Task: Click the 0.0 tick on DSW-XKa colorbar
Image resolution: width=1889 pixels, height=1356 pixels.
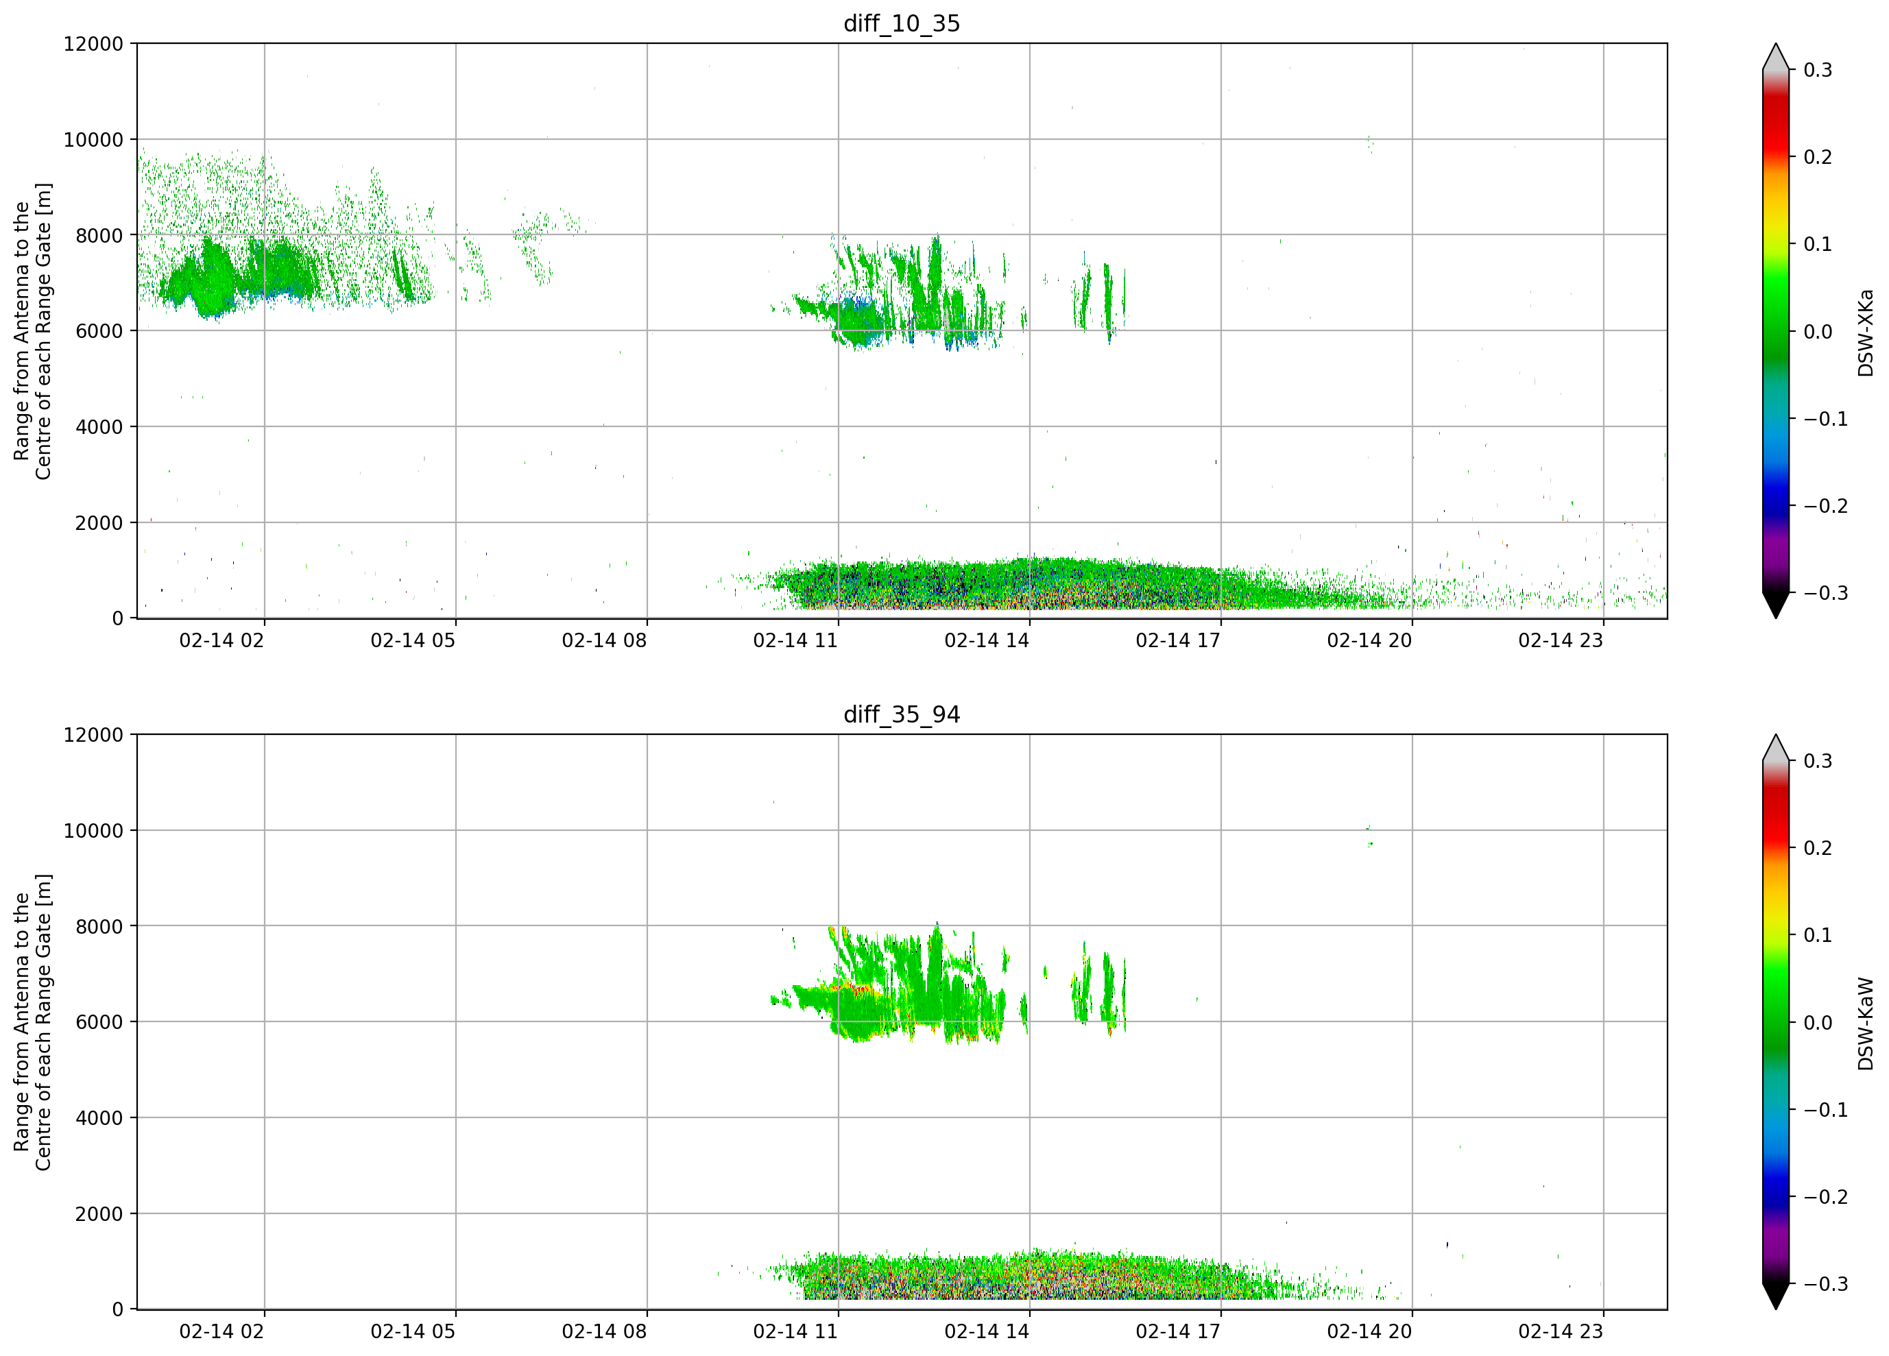Action: click(1818, 332)
